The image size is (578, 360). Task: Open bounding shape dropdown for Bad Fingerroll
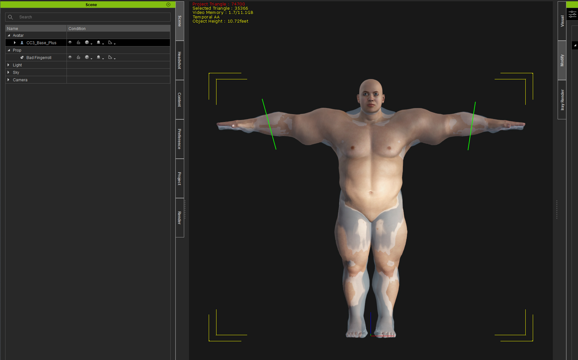click(x=111, y=57)
